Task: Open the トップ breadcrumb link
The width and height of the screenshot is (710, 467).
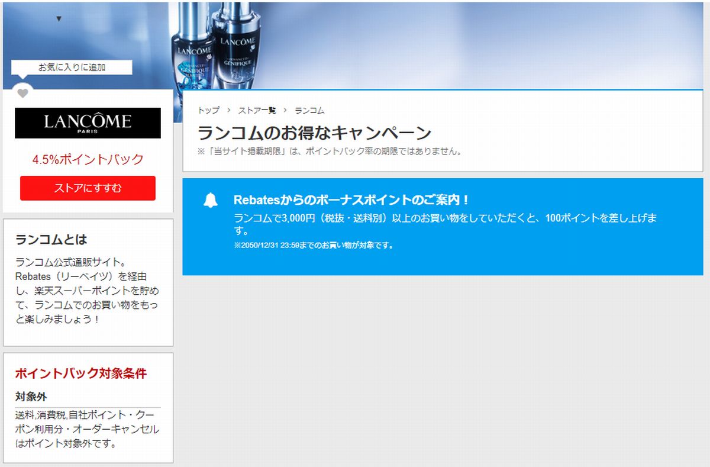Action: click(x=208, y=111)
